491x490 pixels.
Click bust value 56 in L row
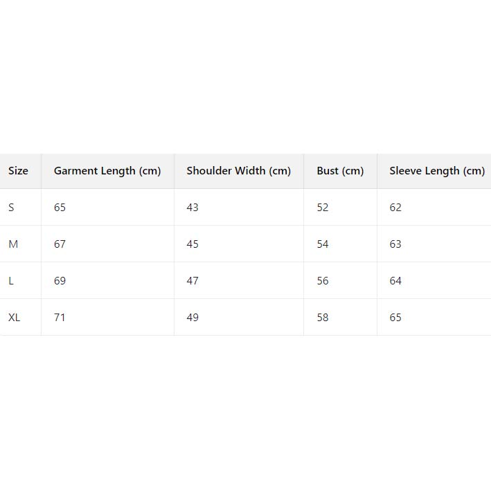coord(323,281)
